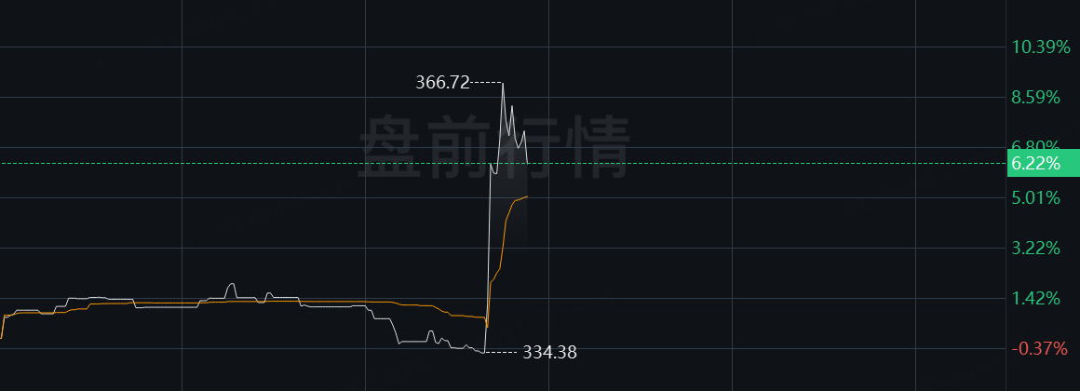Image resolution: width=1080 pixels, height=391 pixels.
Task: Click the partially hidden 6.80% axis label
Action: 1035,144
